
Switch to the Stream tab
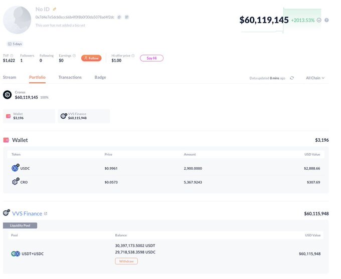tap(10, 77)
